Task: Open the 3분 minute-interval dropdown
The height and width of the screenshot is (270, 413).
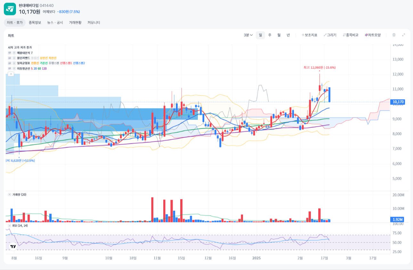Action: pyautogui.click(x=248, y=35)
